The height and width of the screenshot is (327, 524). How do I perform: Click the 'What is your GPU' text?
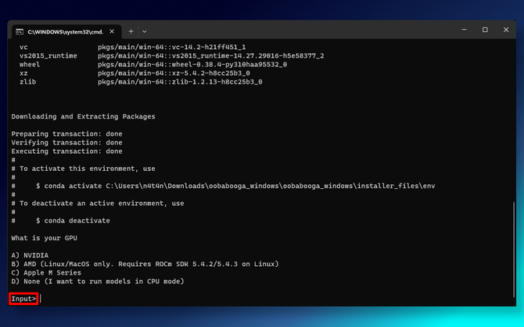(44, 238)
